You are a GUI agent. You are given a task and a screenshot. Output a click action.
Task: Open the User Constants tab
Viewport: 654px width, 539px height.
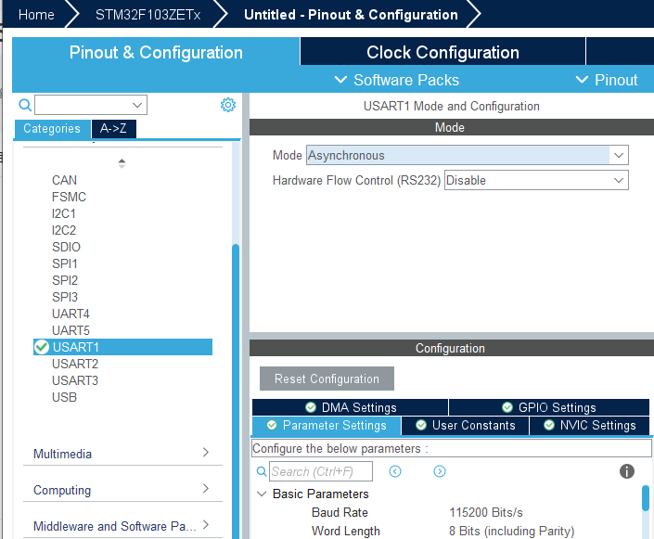point(465,426)
